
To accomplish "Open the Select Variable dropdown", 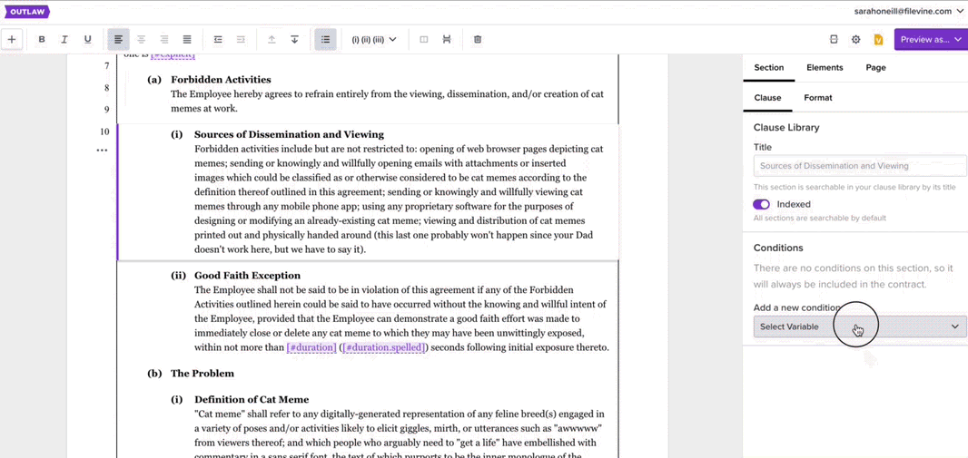I will (x=859, y=326).
